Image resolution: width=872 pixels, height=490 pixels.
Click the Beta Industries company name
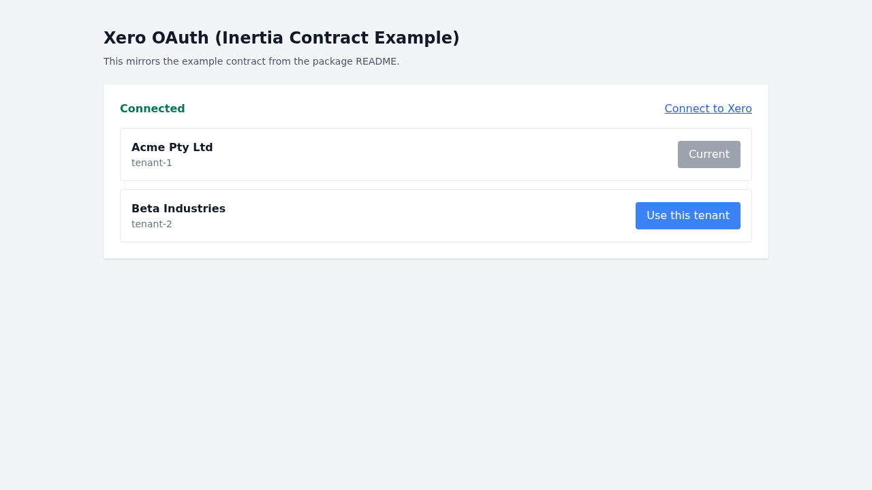tap(178, 208)
